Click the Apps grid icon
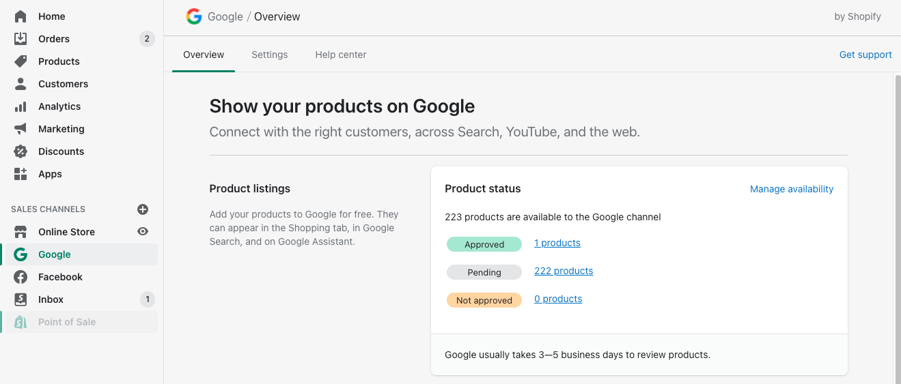The width and height of the screenshot is (901, 384). pyautogui.click(x=20, y=174)
